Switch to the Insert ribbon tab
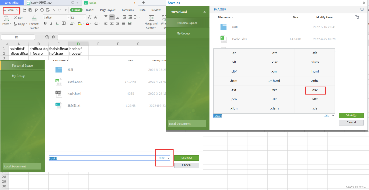 (x=90, y=10)
